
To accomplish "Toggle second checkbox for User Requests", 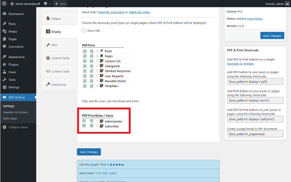I will 92,76.
